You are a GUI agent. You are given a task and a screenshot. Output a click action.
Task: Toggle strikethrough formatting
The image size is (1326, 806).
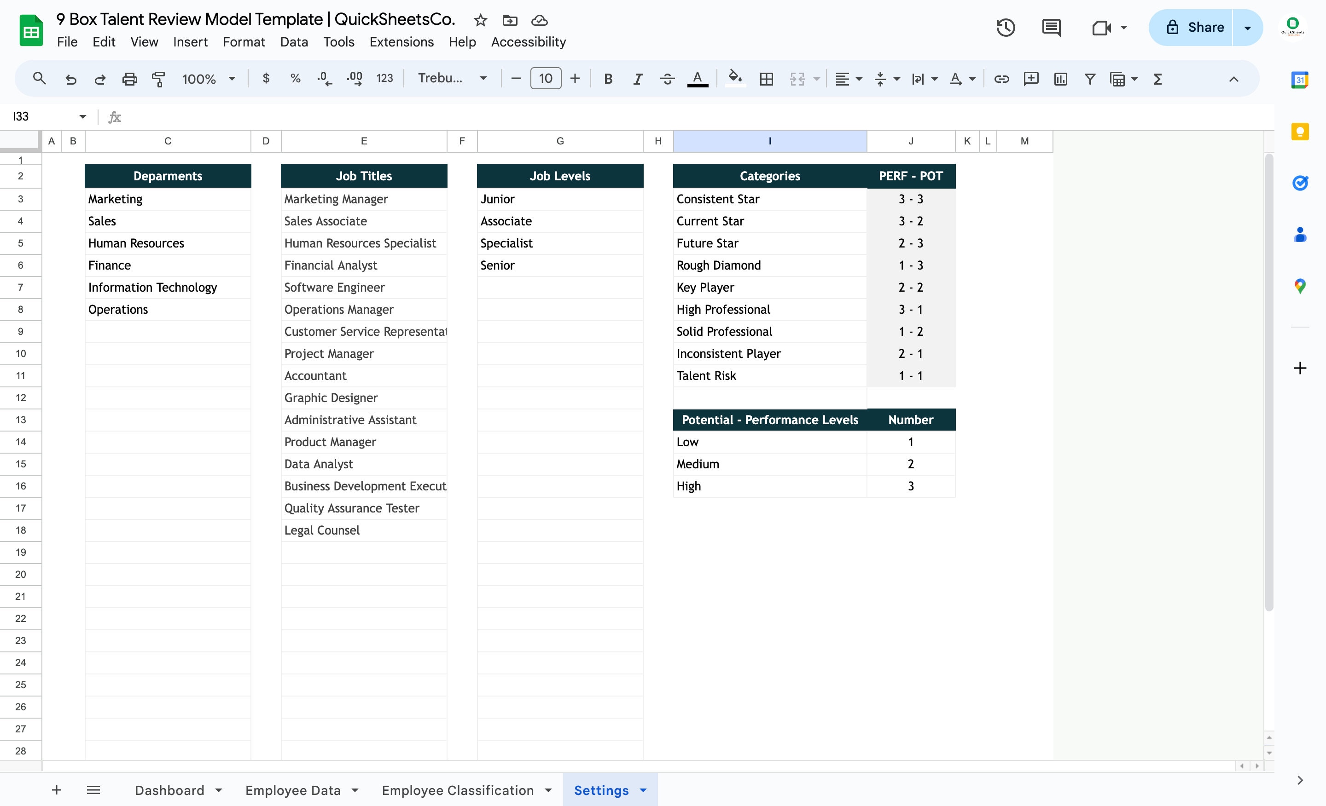click(667, 79)
